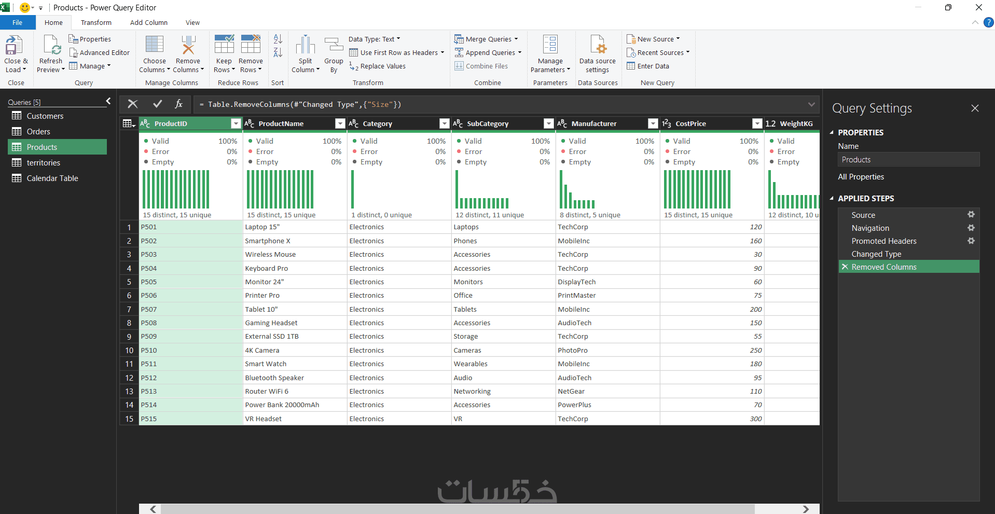This screenshot has height=514, width=995.
Task: Open ProductName column filter dropdown
Action: pyautogui.click(x=340, y=123)
